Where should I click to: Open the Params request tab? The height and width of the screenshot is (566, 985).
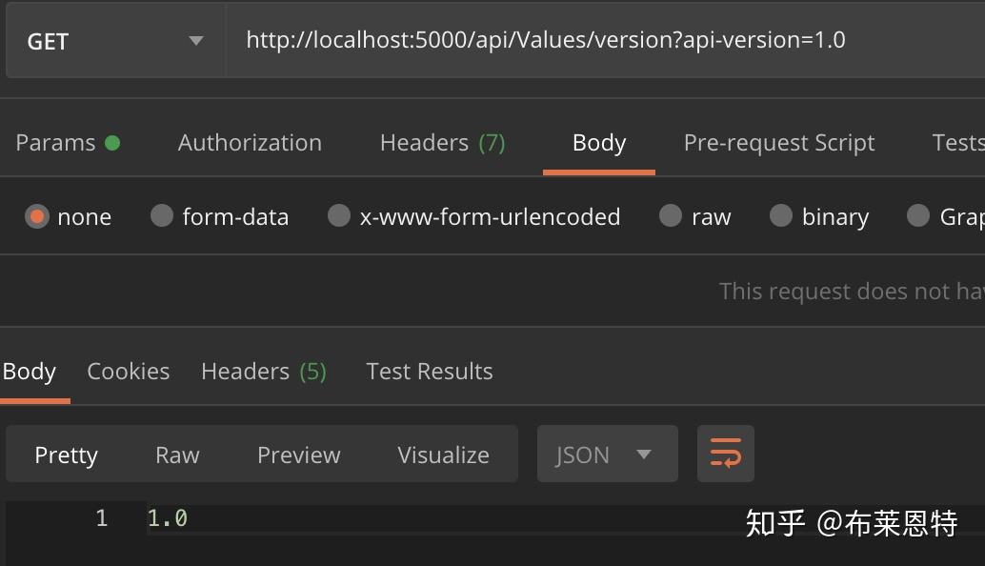(x=56, y=143)
